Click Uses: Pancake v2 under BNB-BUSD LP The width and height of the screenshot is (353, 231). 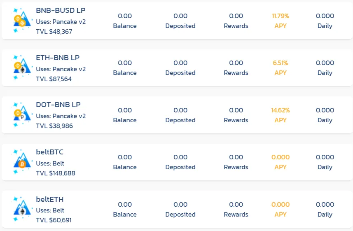pos(61,21)
